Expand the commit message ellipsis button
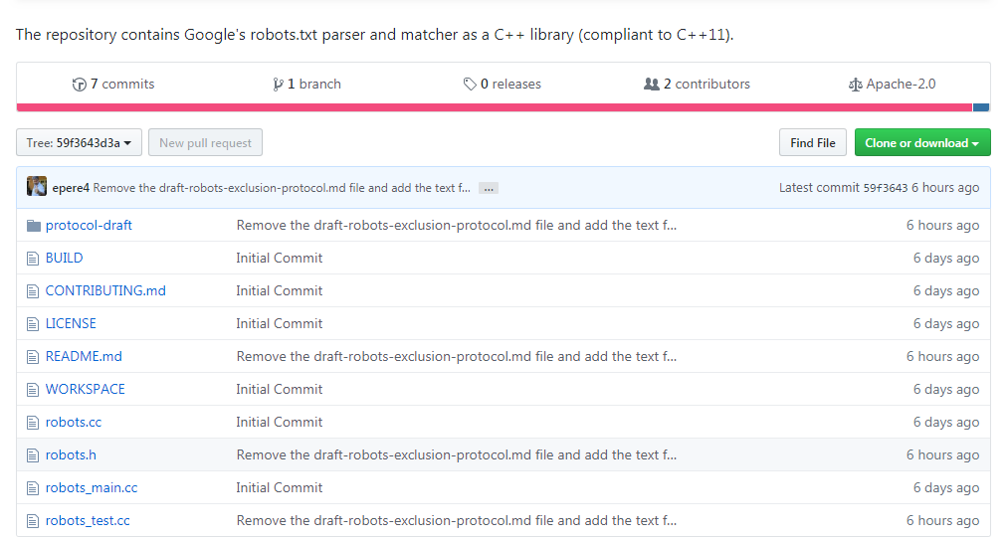The image size is (1007, 541). tap(488, 188)
